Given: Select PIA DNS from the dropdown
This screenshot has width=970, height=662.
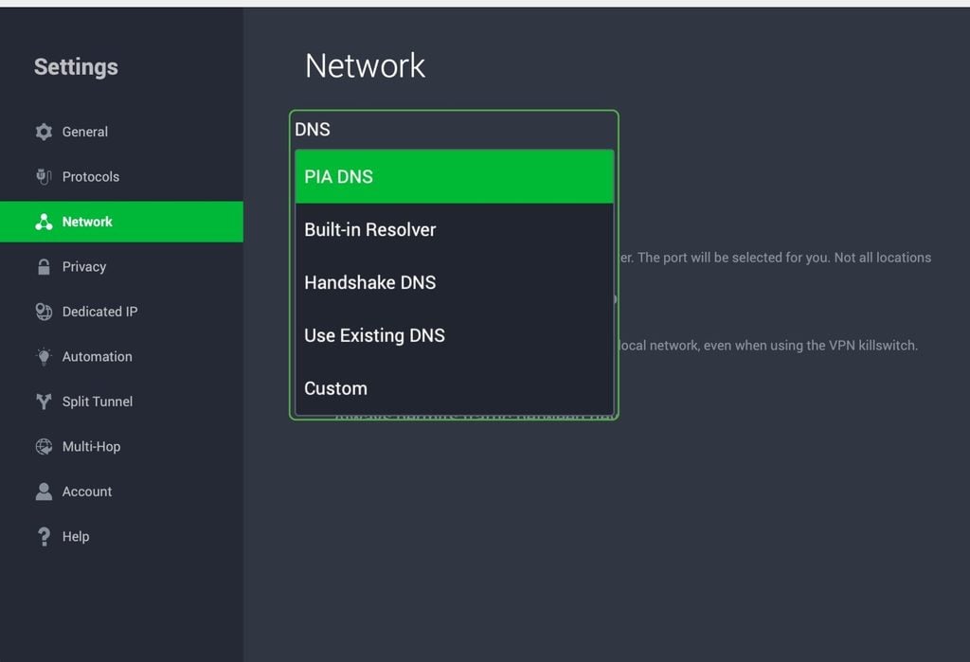Looking at the screenshot, I should click(x=454, y=177).
